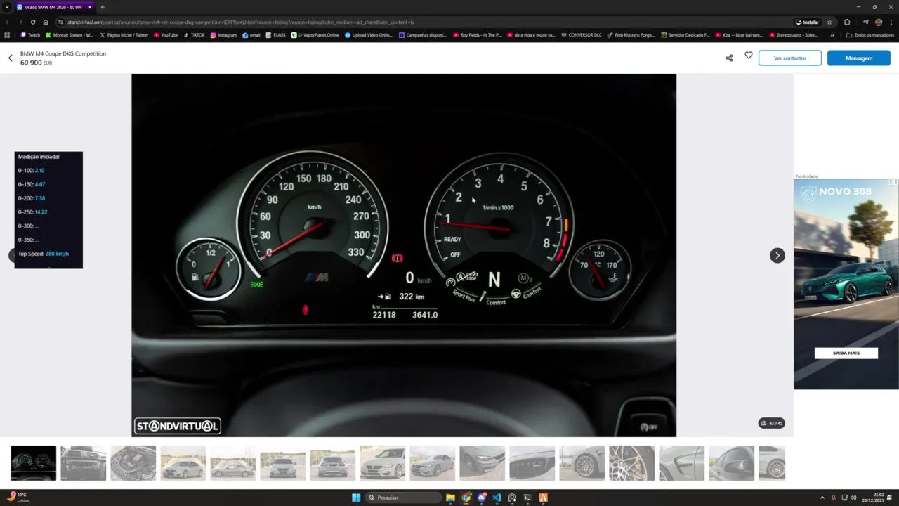This screenshot has width=899, height=506.
Task: Add listing to favorites with heart icon
Action: (x=749, y=56)
